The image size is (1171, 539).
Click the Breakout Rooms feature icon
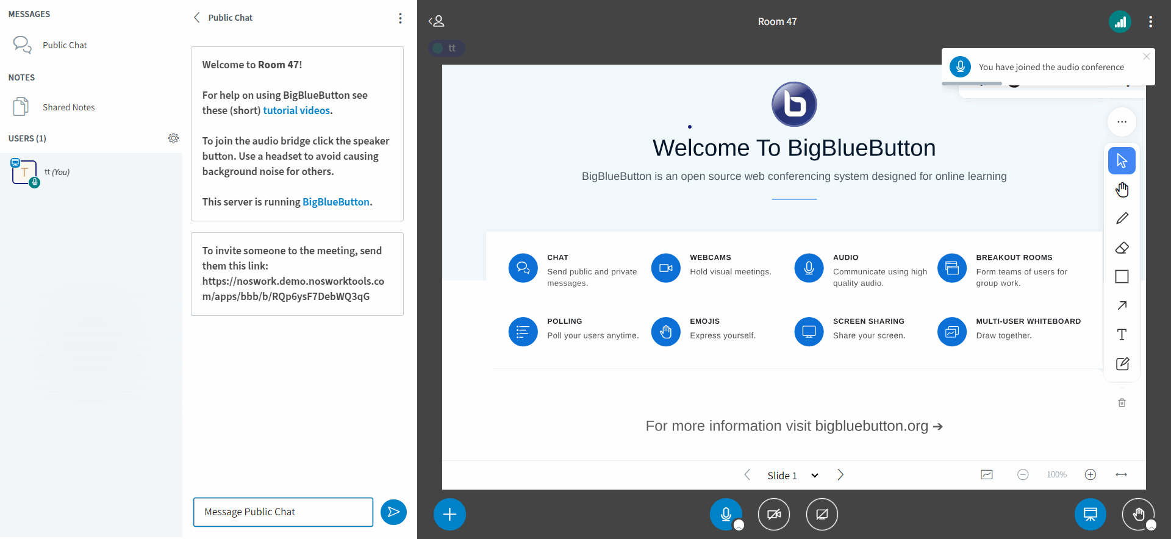(952, 268)
